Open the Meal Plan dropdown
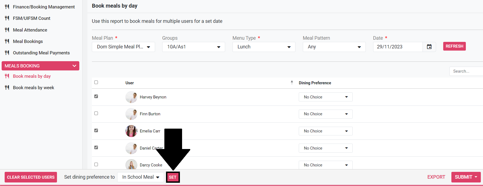This screenshot has width=483, height=186. coord(123,47)
